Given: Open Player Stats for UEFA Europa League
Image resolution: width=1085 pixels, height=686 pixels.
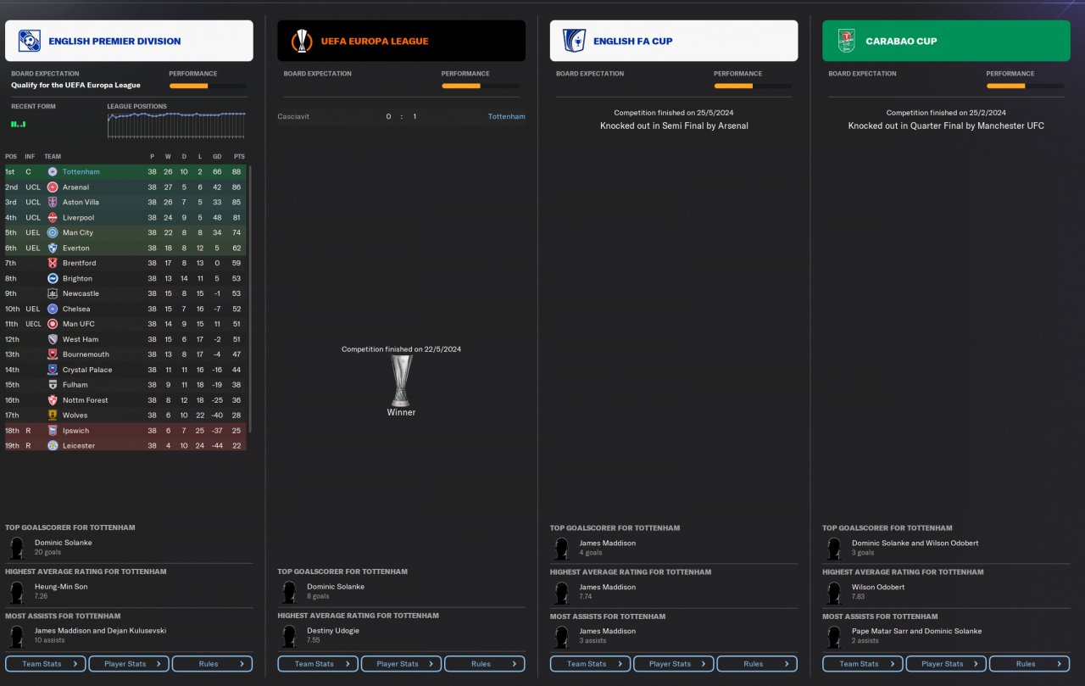Looking at the screenshot, I should click(401, 664).
